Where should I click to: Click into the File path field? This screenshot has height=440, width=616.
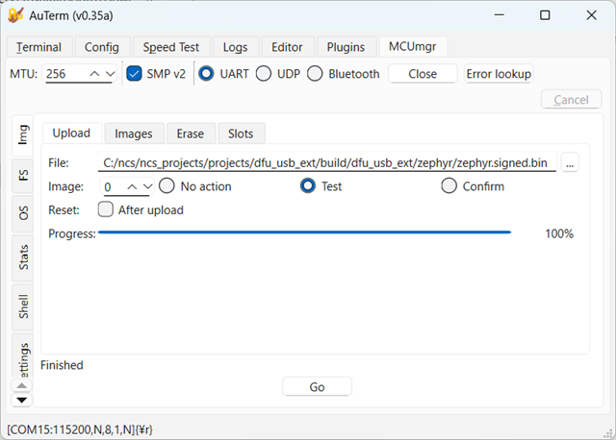(327, 162)
